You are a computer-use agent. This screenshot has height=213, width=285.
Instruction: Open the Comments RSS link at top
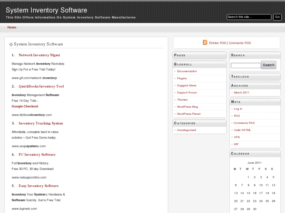tap(240, 43)
